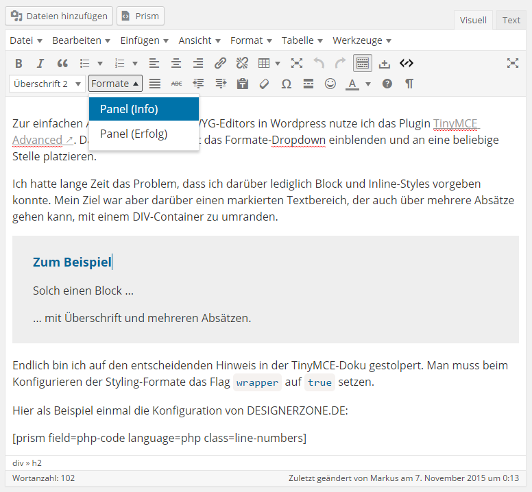Image resolution: width=532 pixels, height=492 pixels.
Task: Clear formatting with eraser icon
Action: [x=265, y=84]
